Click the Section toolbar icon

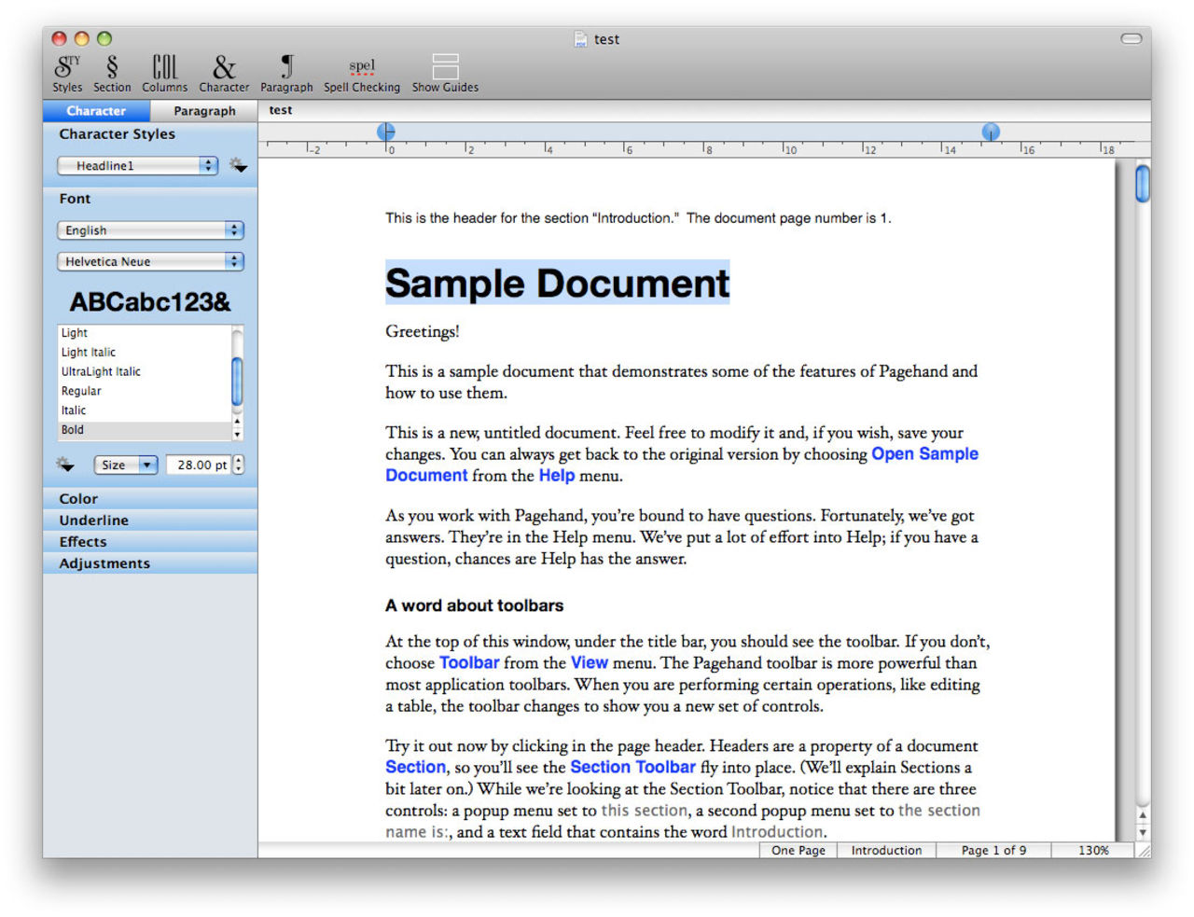[112, 73]
